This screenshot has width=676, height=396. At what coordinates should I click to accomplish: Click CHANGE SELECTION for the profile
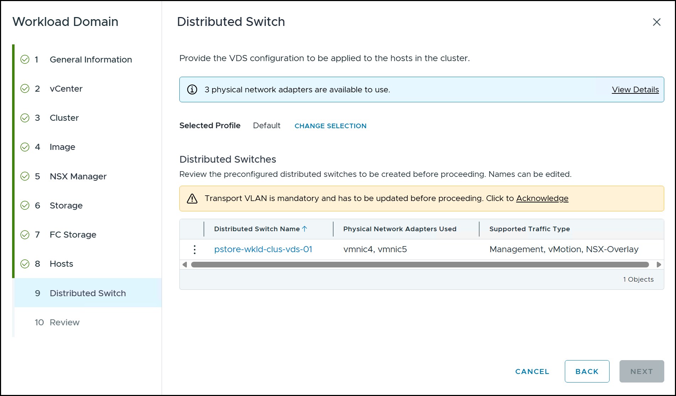coord(330,126)
